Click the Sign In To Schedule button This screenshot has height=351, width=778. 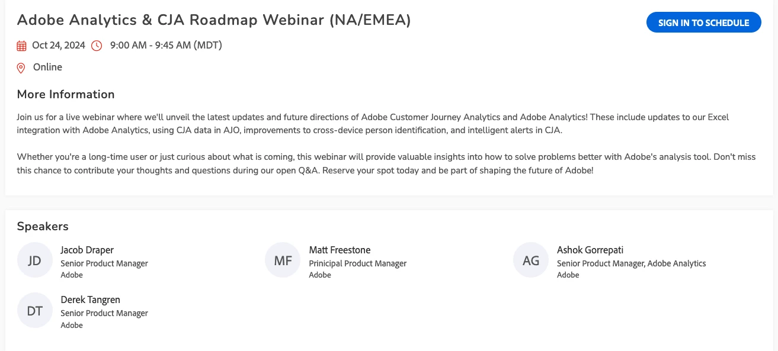703,22
